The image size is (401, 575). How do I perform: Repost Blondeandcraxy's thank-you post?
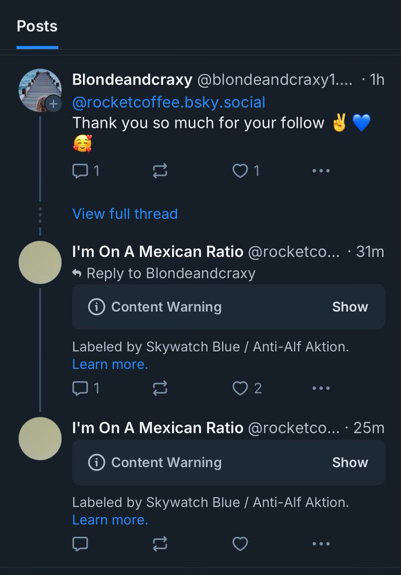(159, 170)
